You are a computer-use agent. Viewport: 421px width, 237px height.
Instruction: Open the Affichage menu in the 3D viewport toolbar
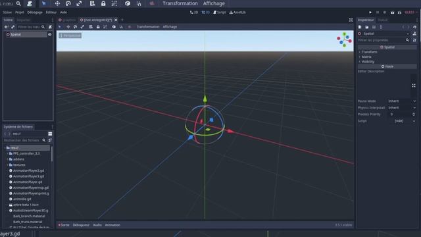point(170,27)
